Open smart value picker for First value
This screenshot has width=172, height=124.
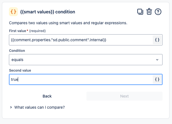pyautogui.click(x=157, y=40)
